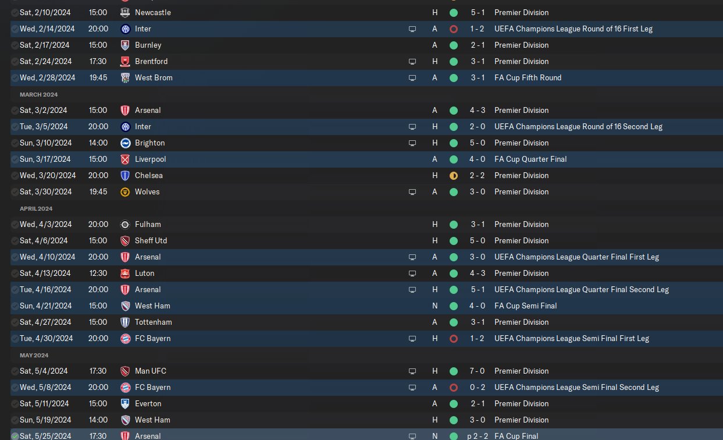Viewport: 723px width, 440px height.
Task: Click the amber draw indicator for Chelsea match
Action: click(454, 175)
